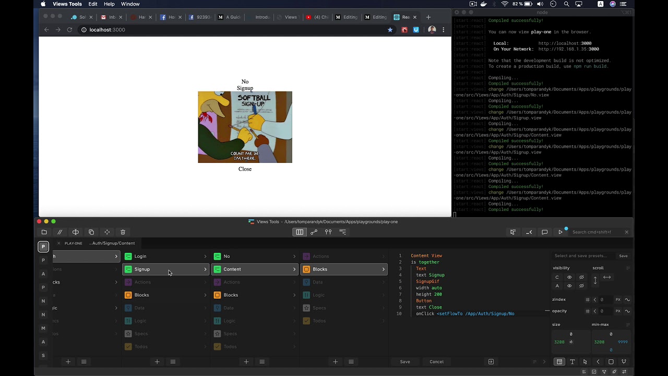
Task: Click Save button next to presets field
Action: tap(623, 256)
